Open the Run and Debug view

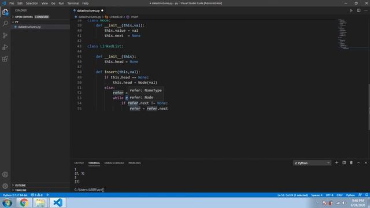tap(5, 47)
